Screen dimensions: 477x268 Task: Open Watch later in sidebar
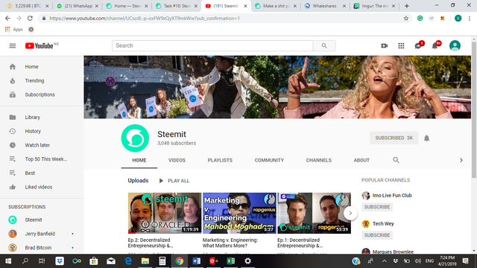[x=42, y=145]
